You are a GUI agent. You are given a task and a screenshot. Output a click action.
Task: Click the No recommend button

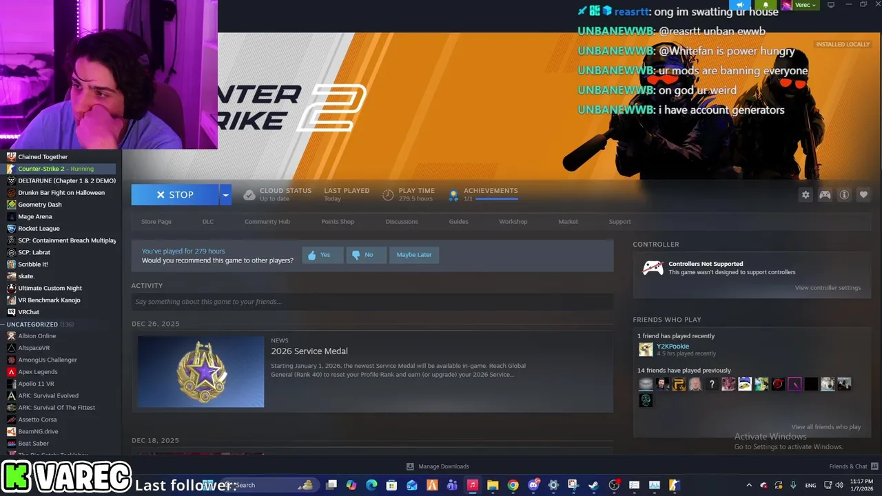366,255
